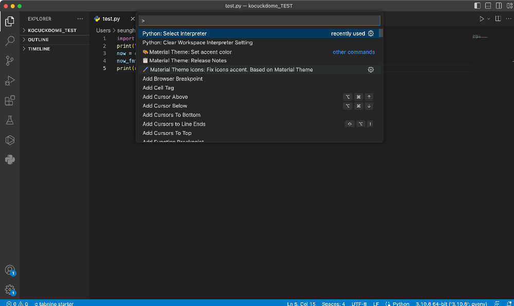
Task: Open run options dropdown arrow beside play
Action: tap(488, 19)
